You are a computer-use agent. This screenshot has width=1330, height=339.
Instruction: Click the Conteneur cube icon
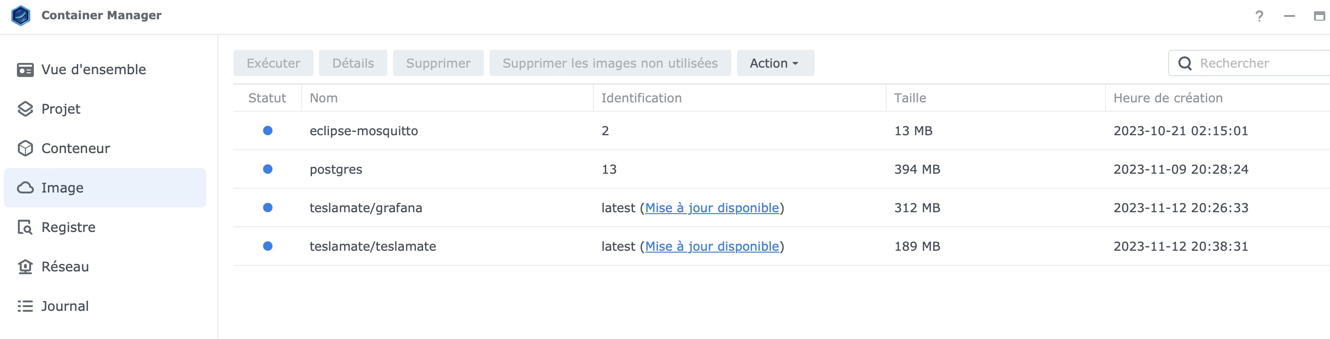tap(25, 148)
